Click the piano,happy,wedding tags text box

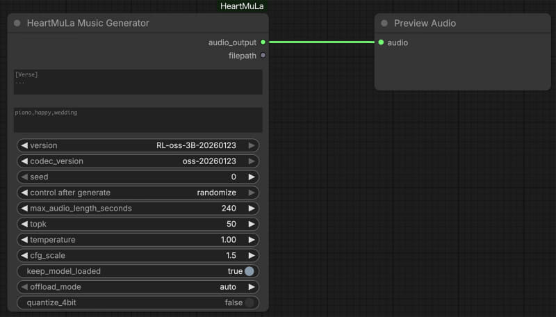[138, 120]
